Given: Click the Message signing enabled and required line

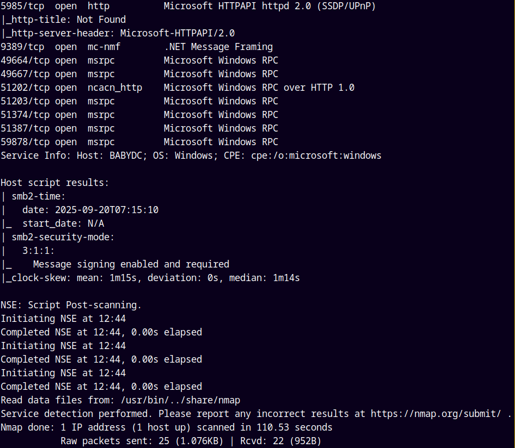Looking at the screenshot, I should point(131,264).
